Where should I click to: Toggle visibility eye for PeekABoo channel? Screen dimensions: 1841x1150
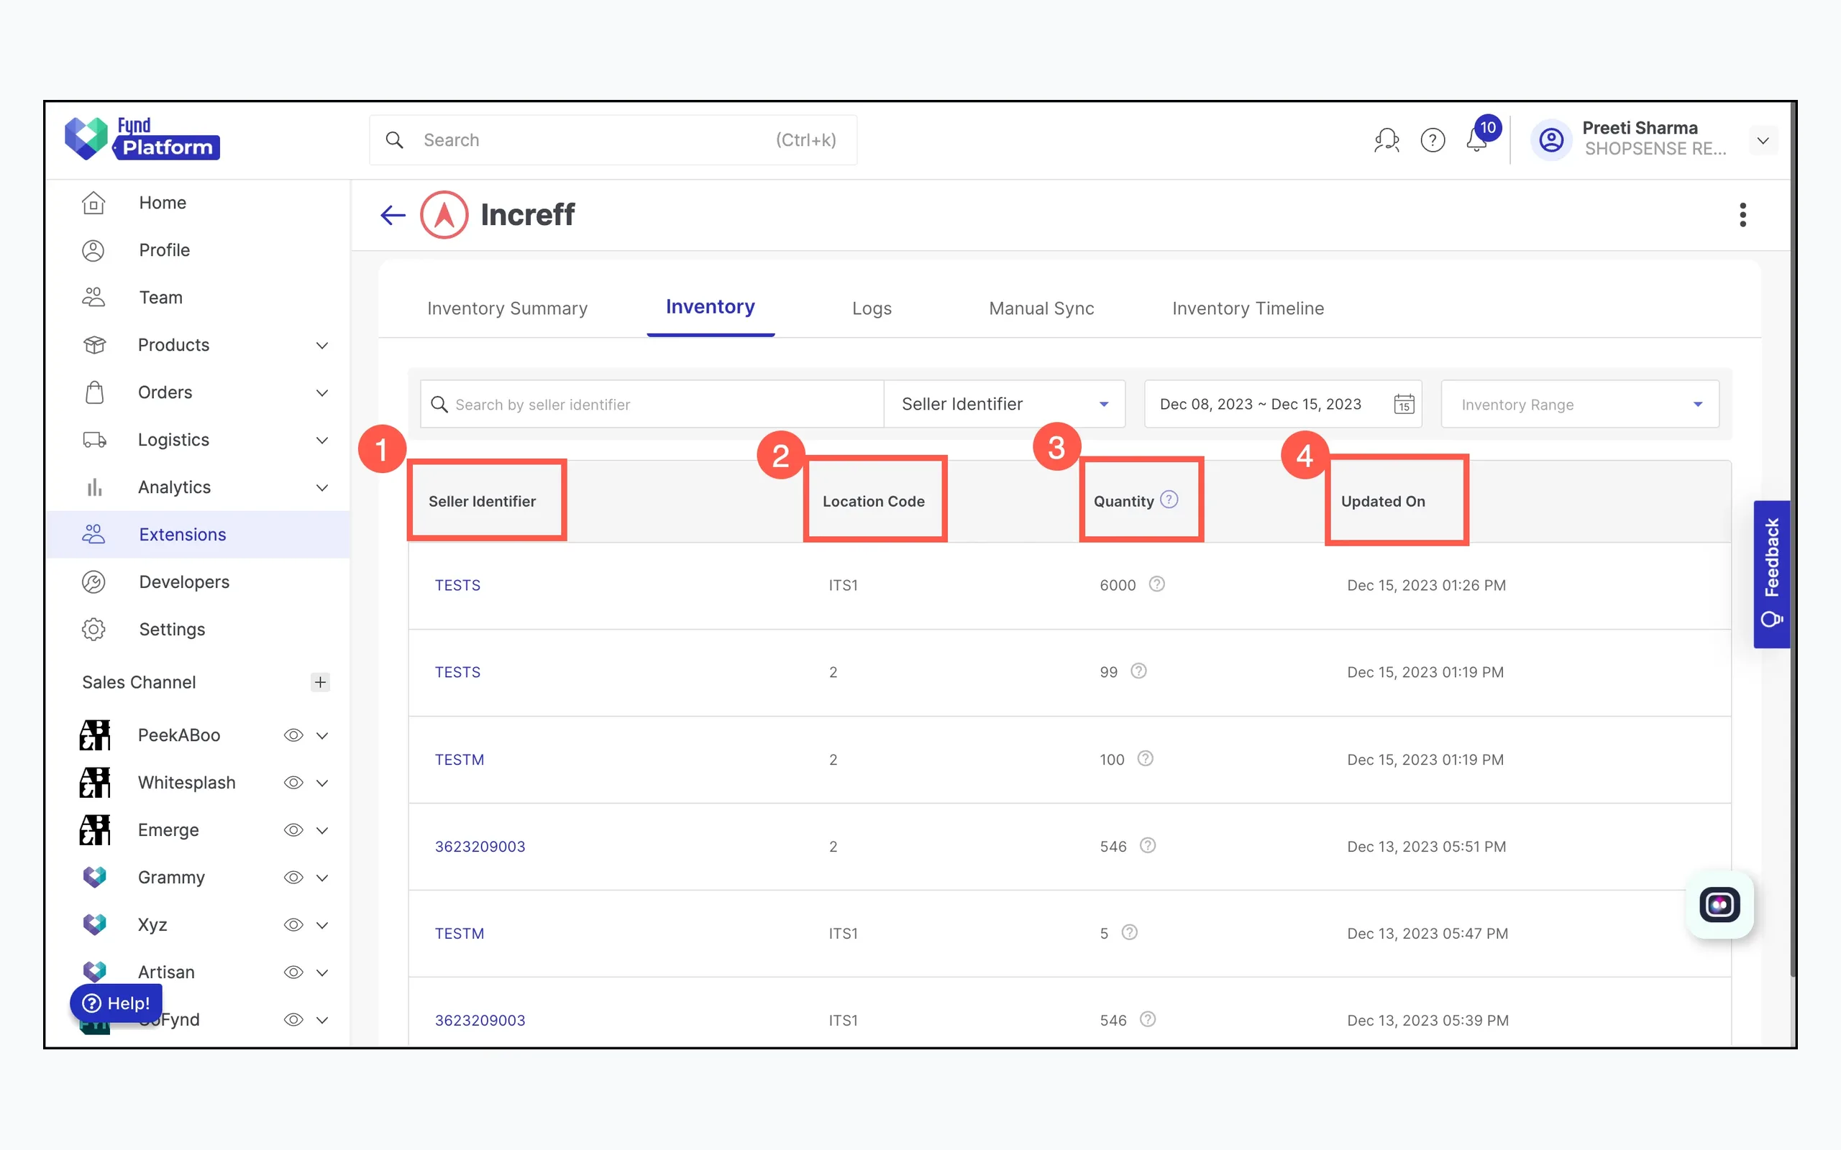point(293,735)
